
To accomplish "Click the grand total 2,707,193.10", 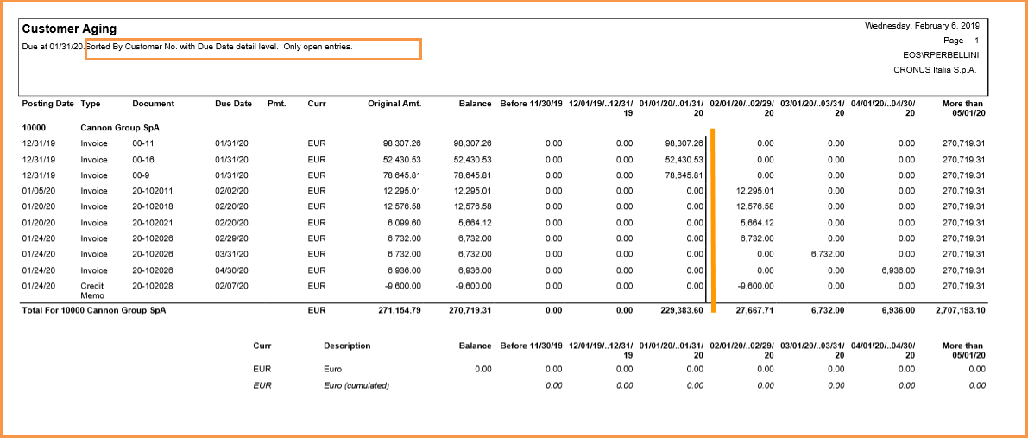I will pos(952,310).
